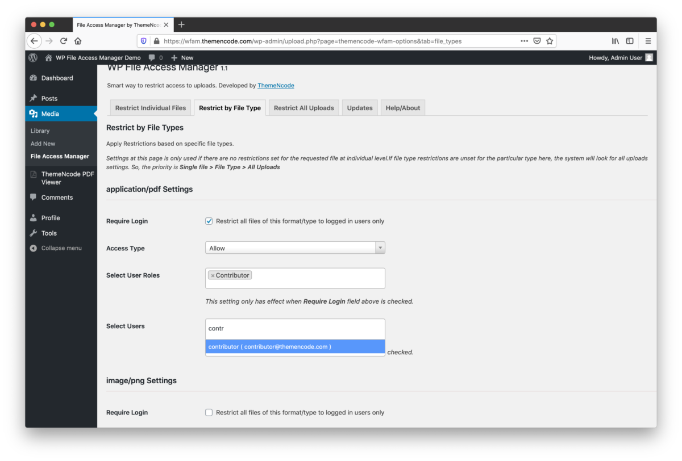Open Media Library submenu item
682x461 pixels.
coord(40,131)
